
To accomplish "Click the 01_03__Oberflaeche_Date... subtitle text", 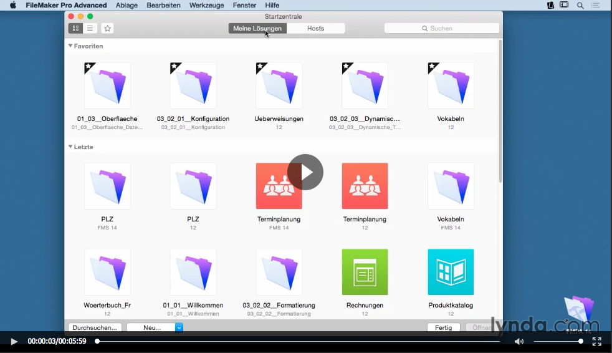I will (107, 127).
